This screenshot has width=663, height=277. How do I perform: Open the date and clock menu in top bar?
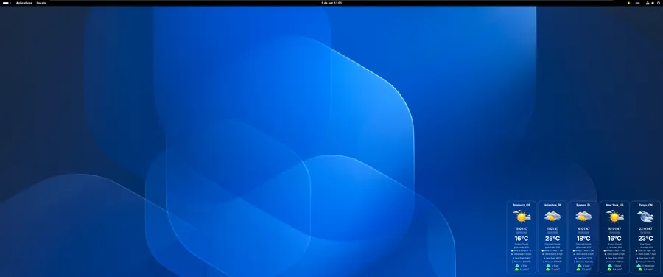(331, 3)
